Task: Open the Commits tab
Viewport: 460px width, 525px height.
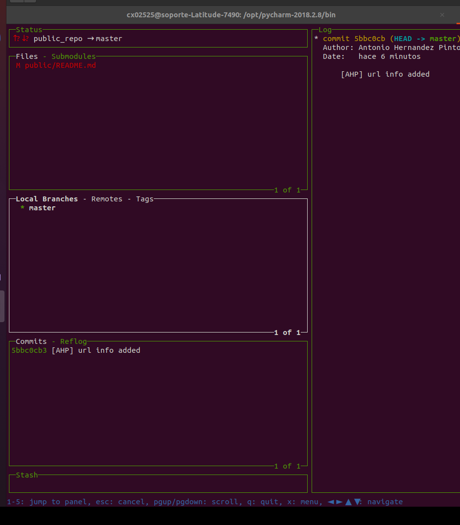Action: pyautogui.click(x=31, y=341)
